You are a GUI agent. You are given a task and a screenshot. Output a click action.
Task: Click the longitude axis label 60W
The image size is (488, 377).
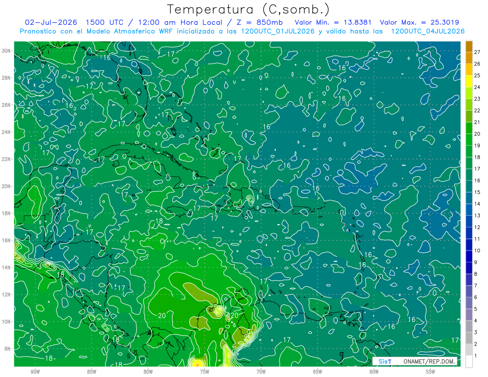pyautogui.click(x=374, y=372)
